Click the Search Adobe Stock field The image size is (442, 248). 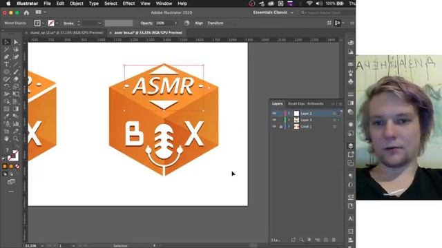pos(326,12)
